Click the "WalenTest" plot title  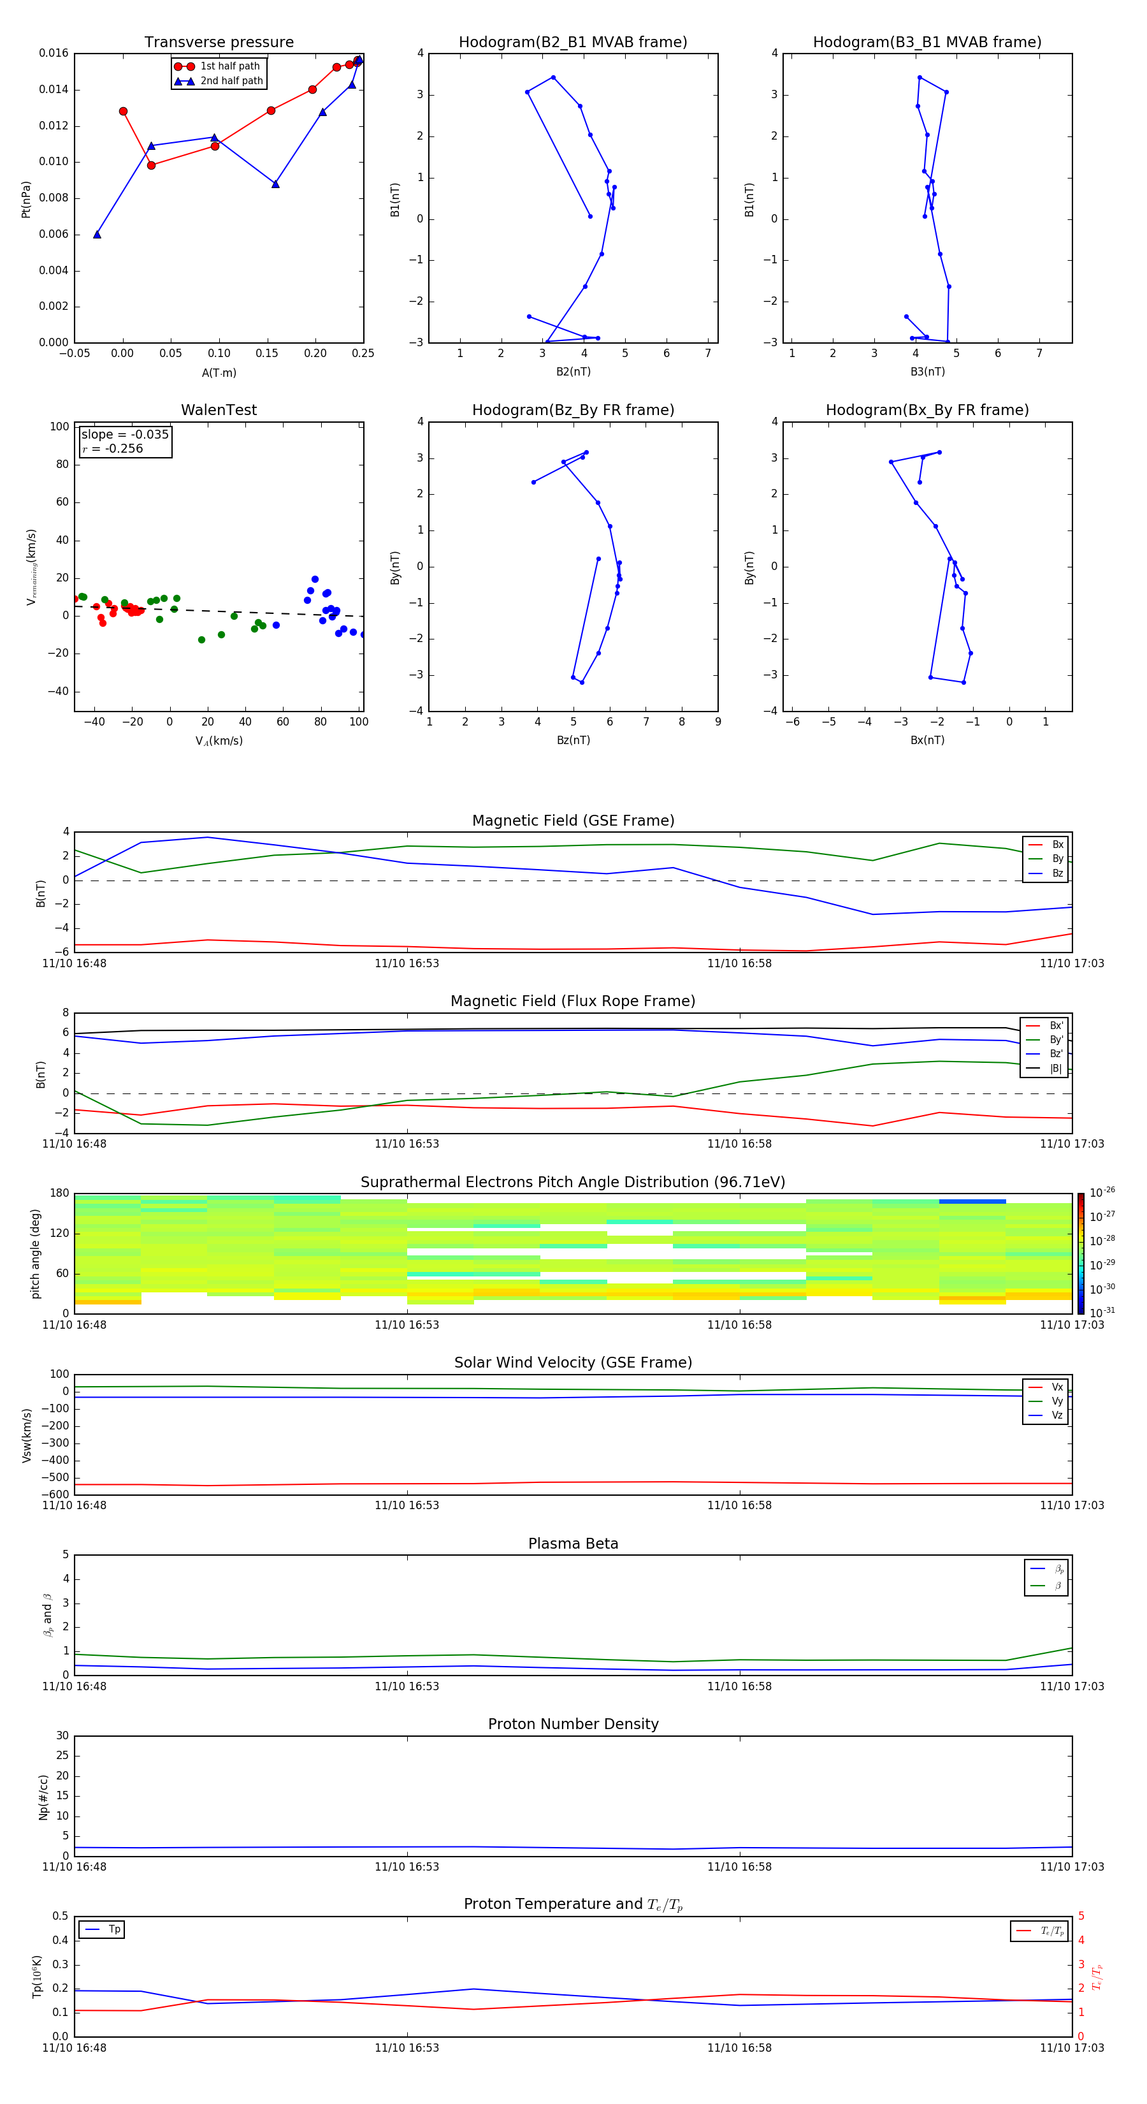219,410
